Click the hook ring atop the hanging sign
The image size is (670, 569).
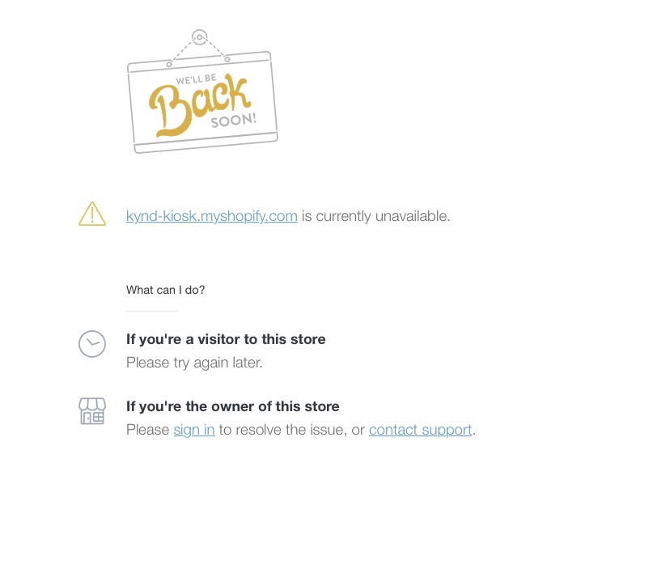[x=200, y=37]
